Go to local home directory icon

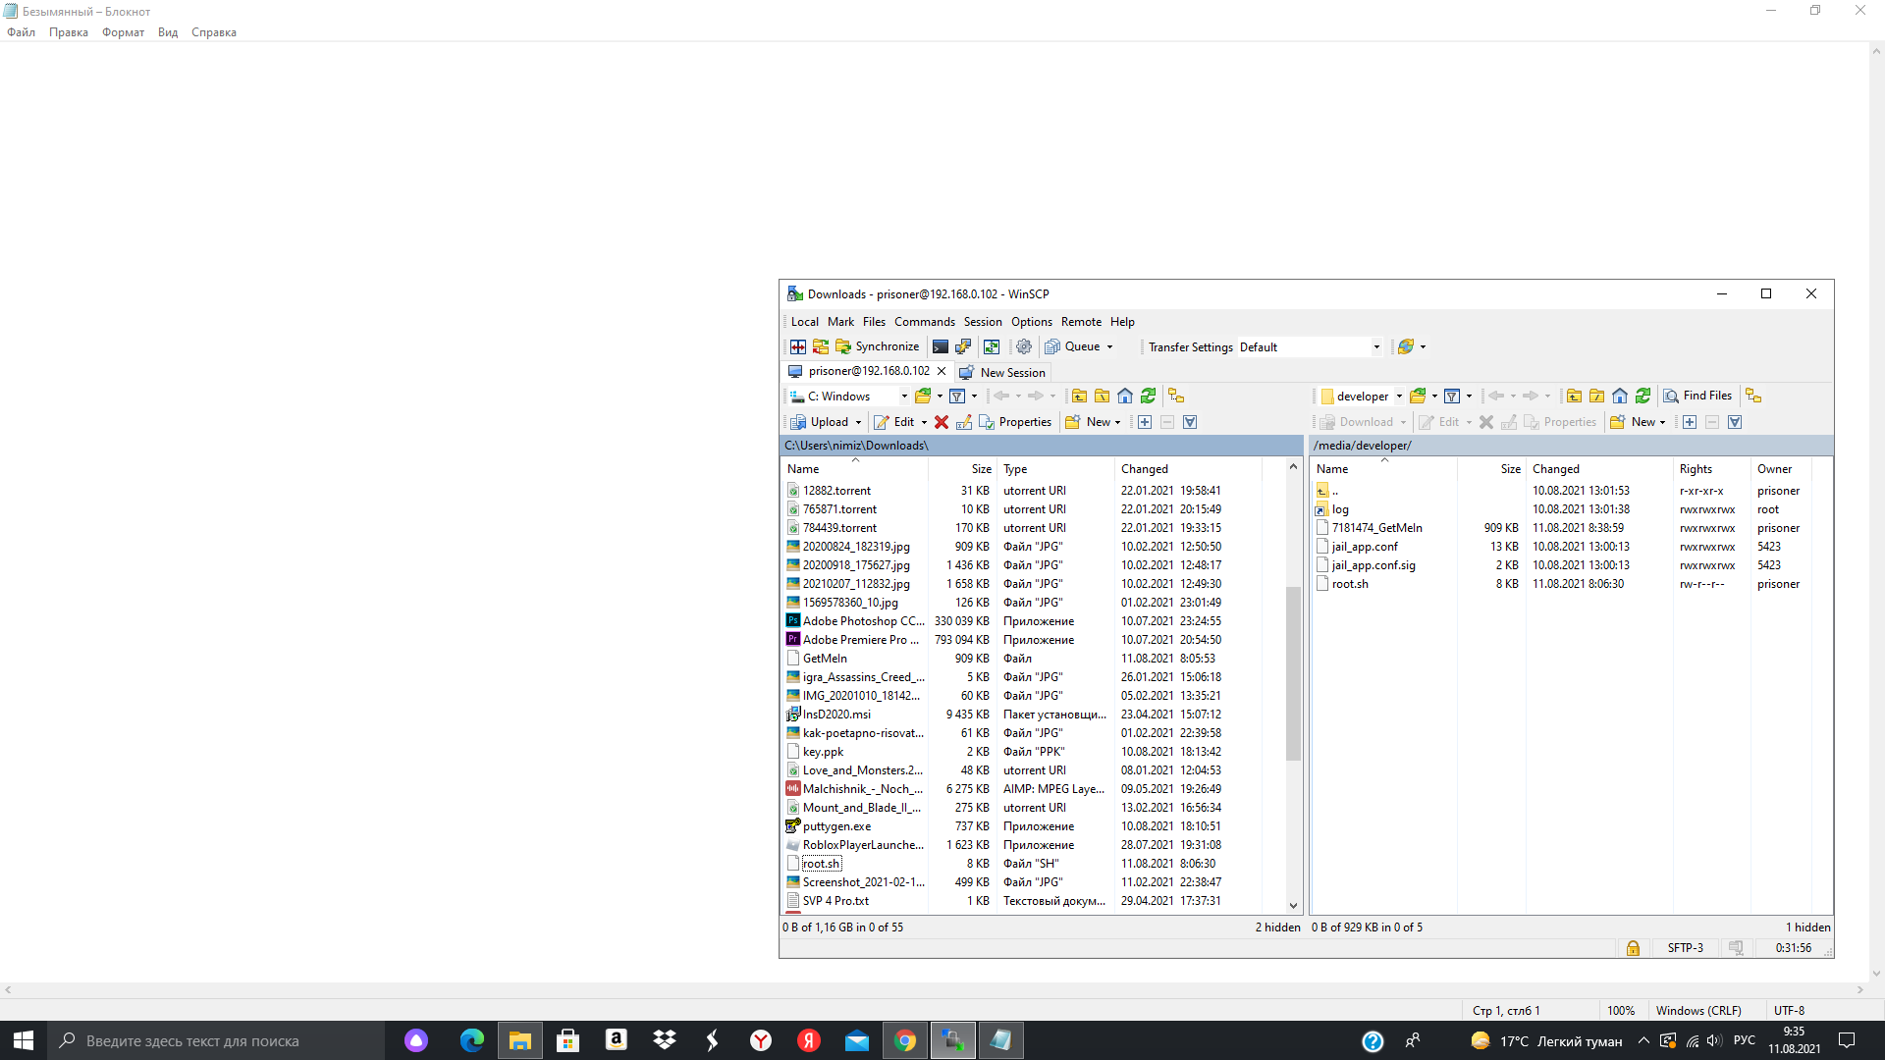[1125, 396]
